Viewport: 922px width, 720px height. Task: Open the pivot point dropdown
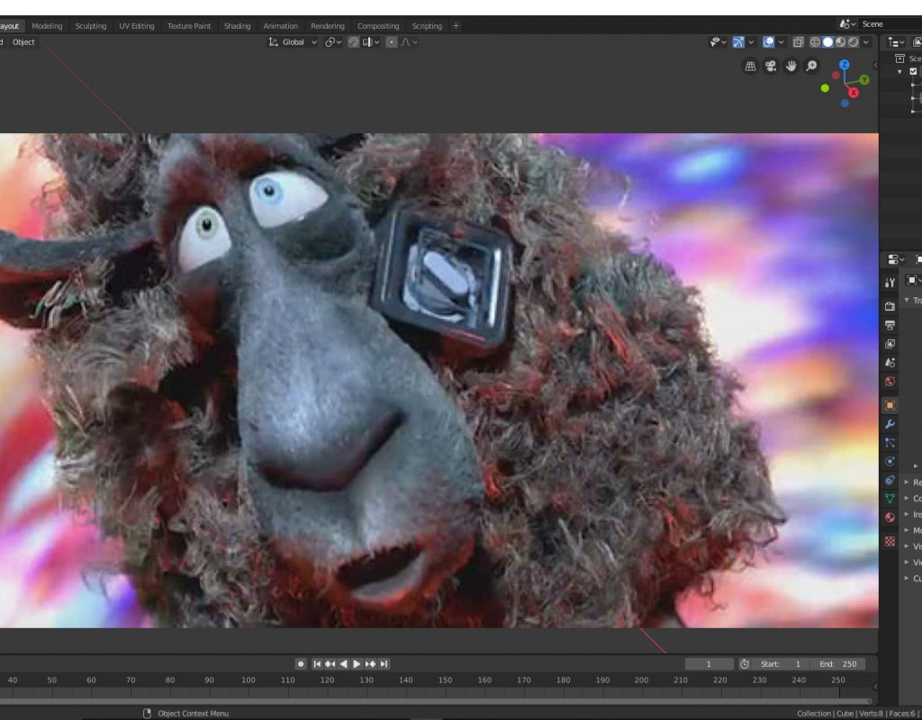point(333,42)
